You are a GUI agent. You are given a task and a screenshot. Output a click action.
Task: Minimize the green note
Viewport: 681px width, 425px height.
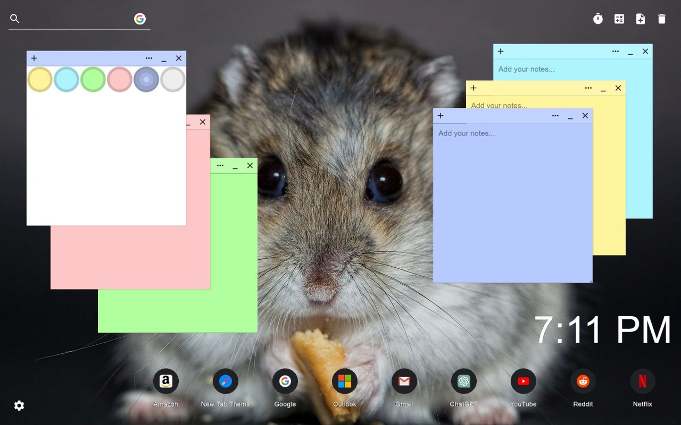point(235,167)
